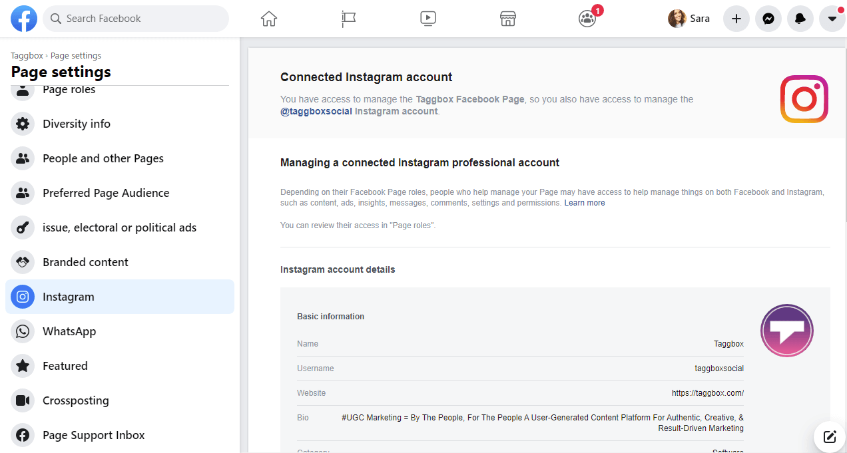Click the Learn more link
Image resolution: width=847 pixels, height=453 pixels.
pos(585,203)
